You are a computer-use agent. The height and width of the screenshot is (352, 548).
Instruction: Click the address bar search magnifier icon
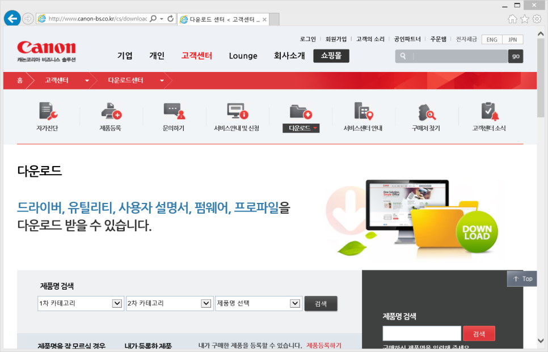(153, 19)
